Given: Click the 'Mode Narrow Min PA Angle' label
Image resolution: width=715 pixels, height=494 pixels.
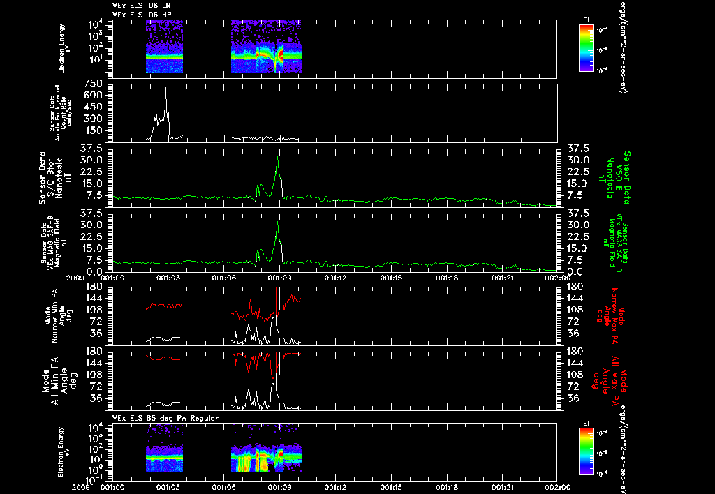Looking at the screenshot, I should tap(57, 315).
